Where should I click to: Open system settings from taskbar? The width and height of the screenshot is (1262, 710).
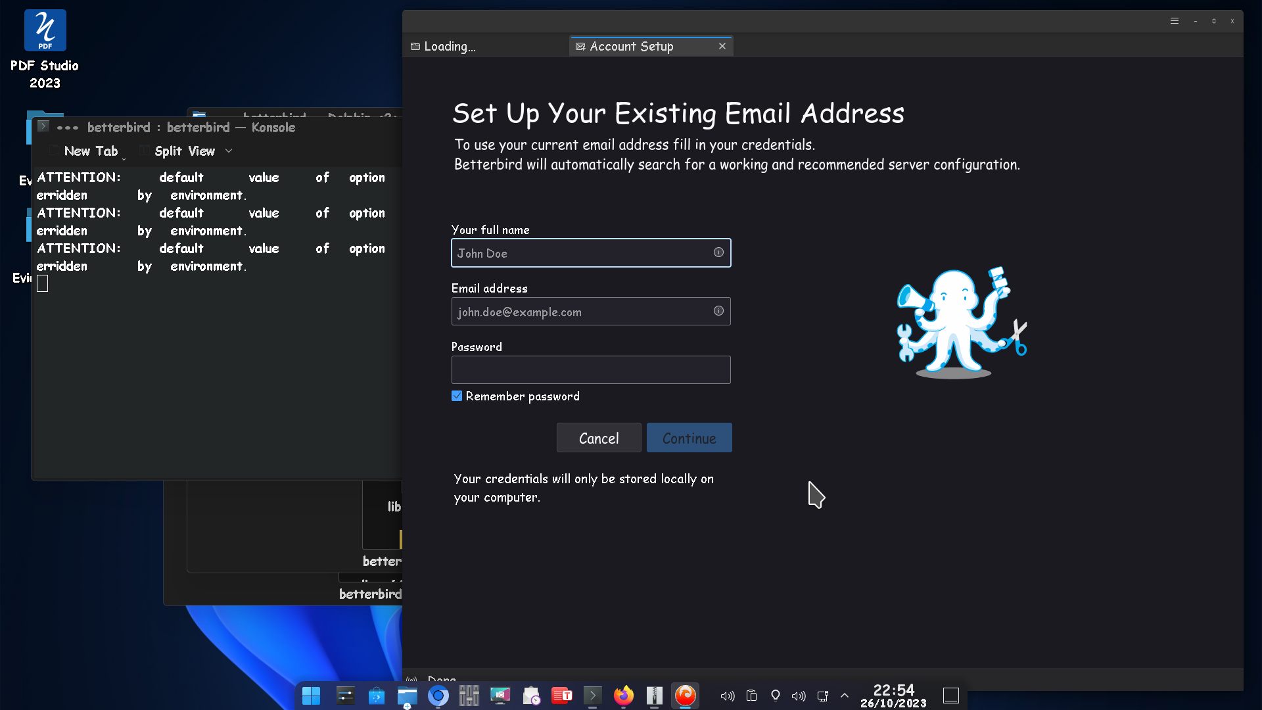345,696
